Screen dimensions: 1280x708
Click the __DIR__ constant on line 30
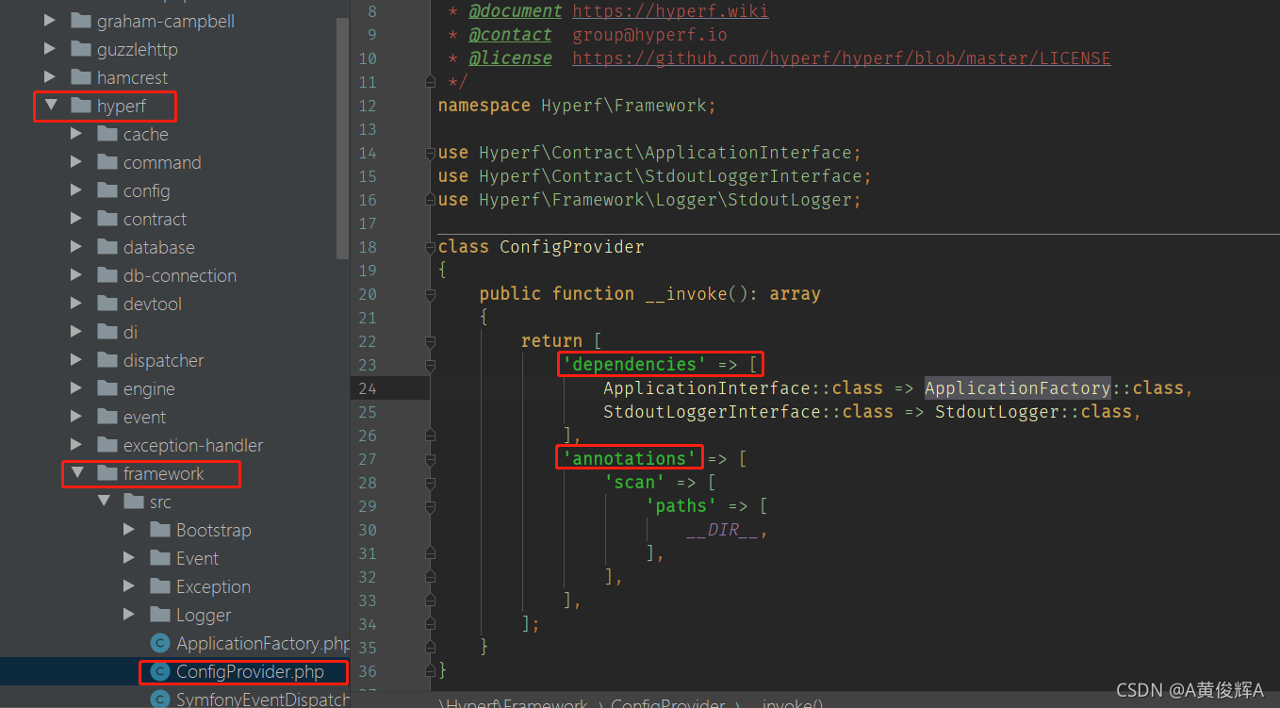pos(722,530)
